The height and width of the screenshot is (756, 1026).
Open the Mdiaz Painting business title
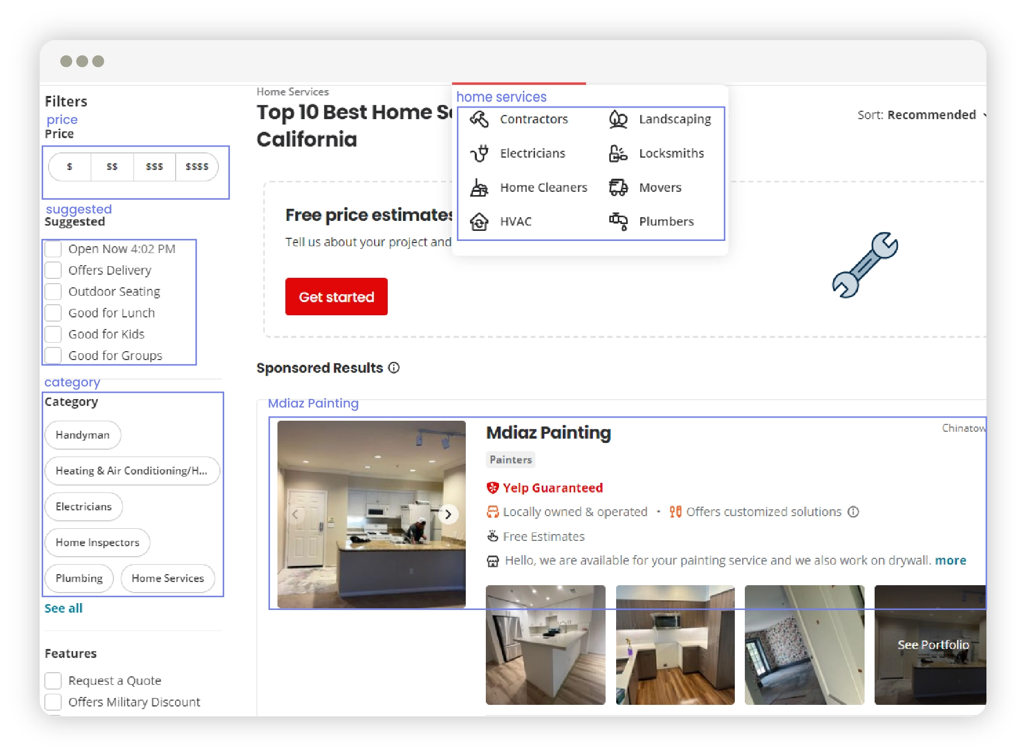click(548, 432)
